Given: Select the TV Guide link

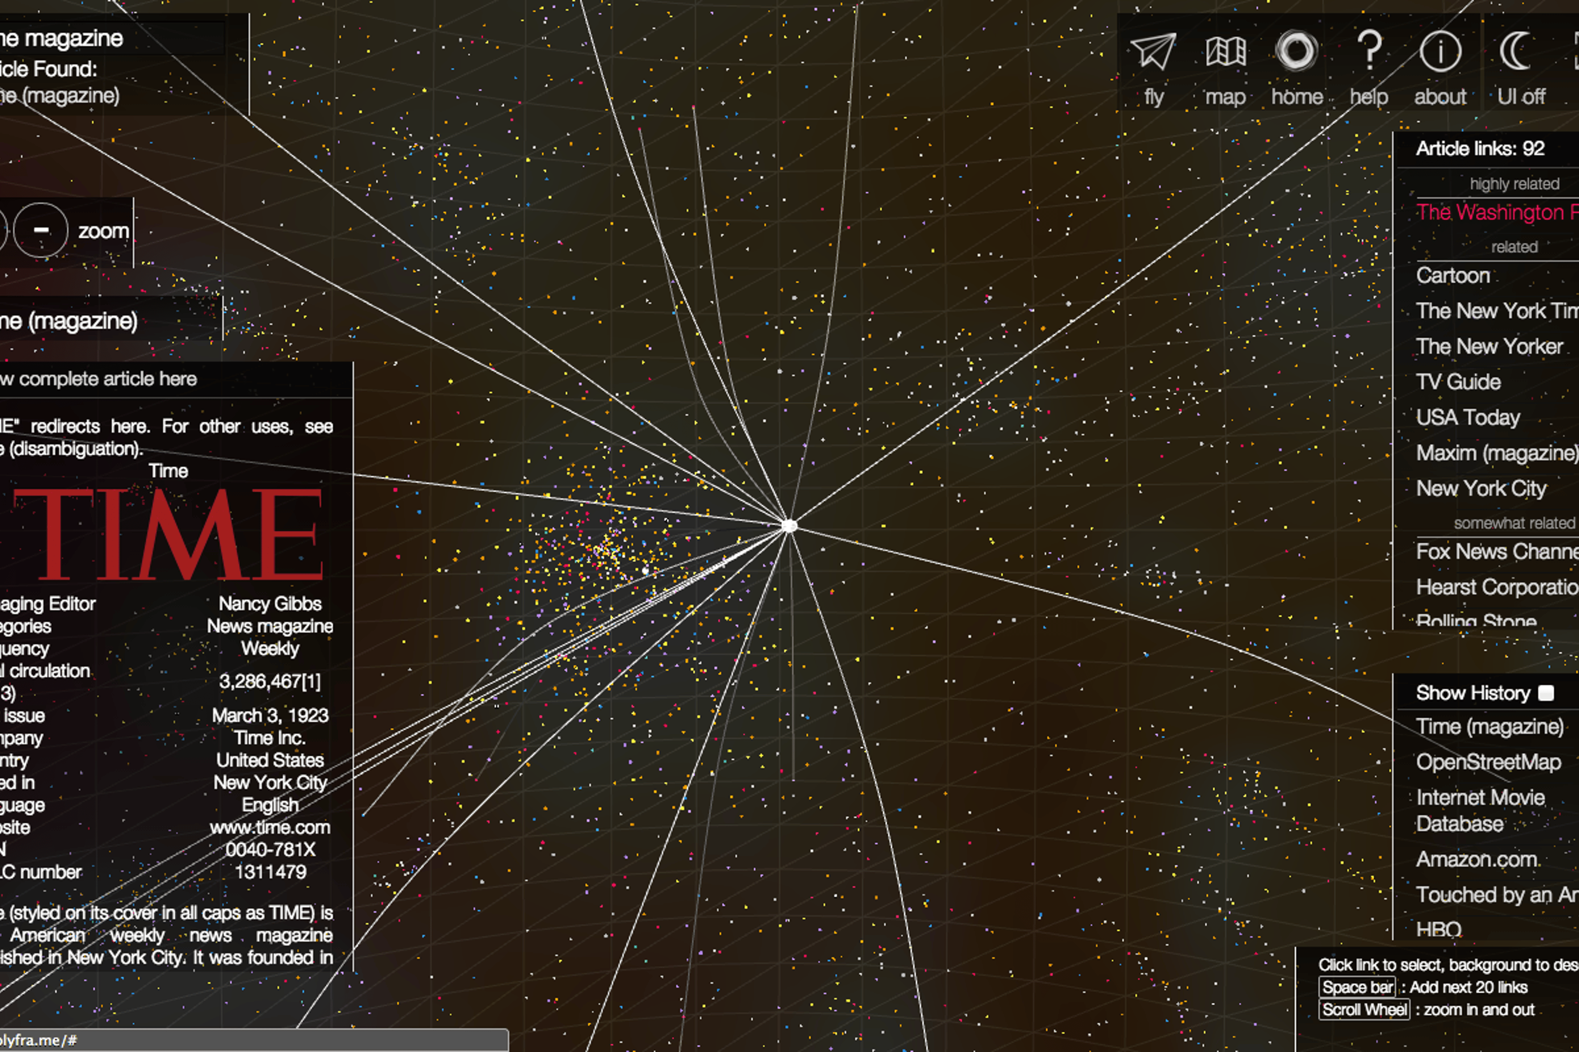Looking at the screenshot, I should click(x=1458, y=382).
